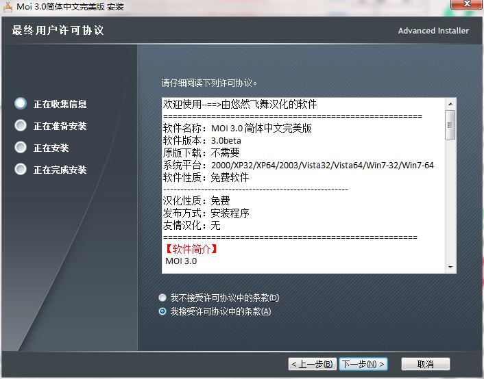Image resolution: width=484 pixels, height=379 pixels.
Task: Click the license agreement scrollbar thumb
Action: pyautogui.click(x=450, y=125)
